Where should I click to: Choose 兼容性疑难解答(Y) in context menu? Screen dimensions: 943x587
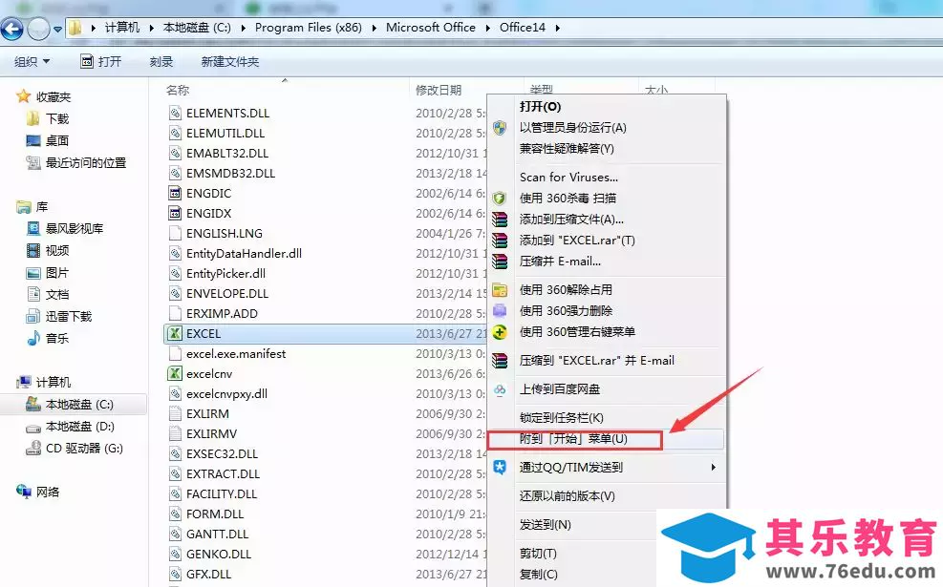tap(567, 148)
